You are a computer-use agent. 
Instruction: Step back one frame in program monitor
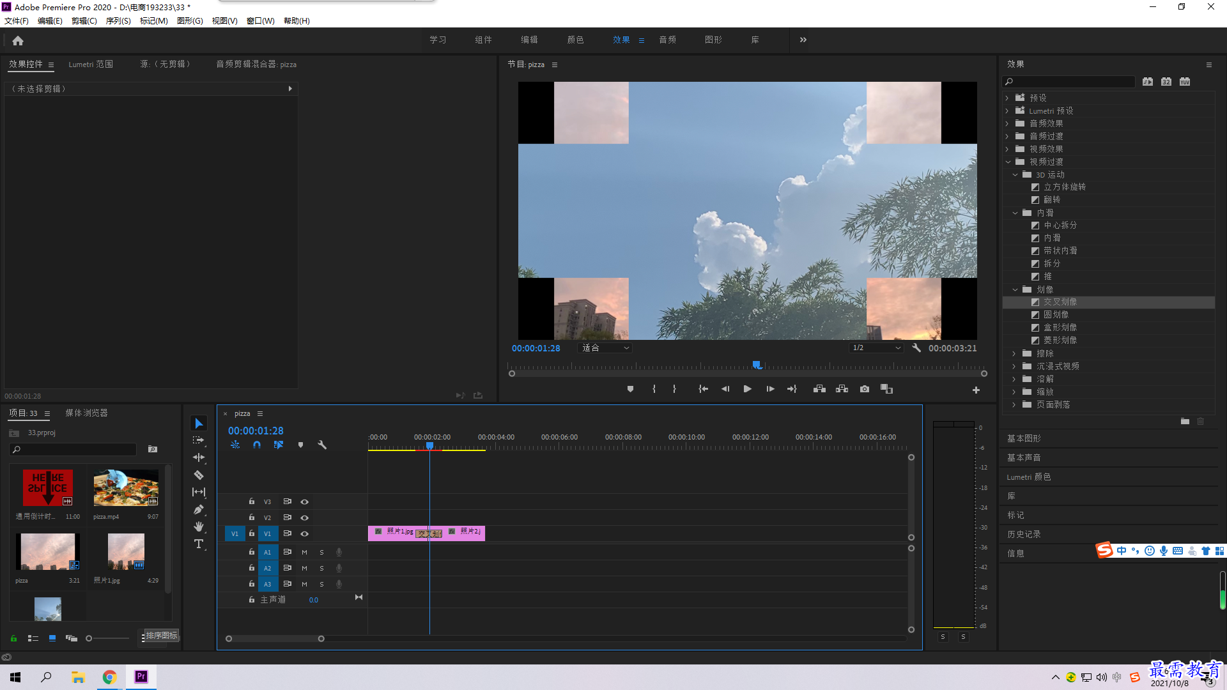[x=725, y=389]
